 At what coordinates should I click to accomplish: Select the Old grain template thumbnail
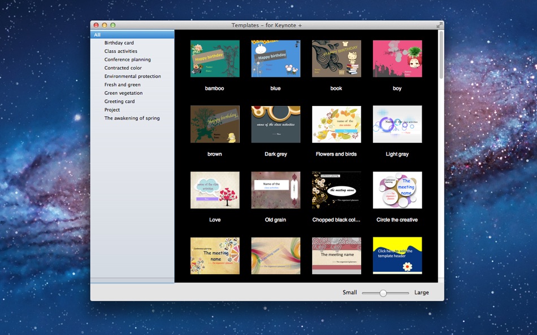[276, 190]
